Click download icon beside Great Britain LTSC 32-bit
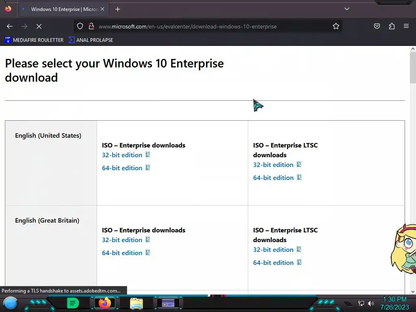 coord(299,249)
